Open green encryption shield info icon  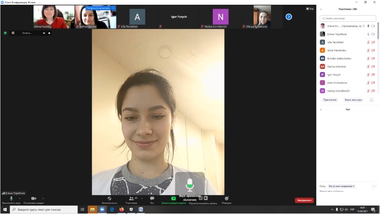[5, 33]
